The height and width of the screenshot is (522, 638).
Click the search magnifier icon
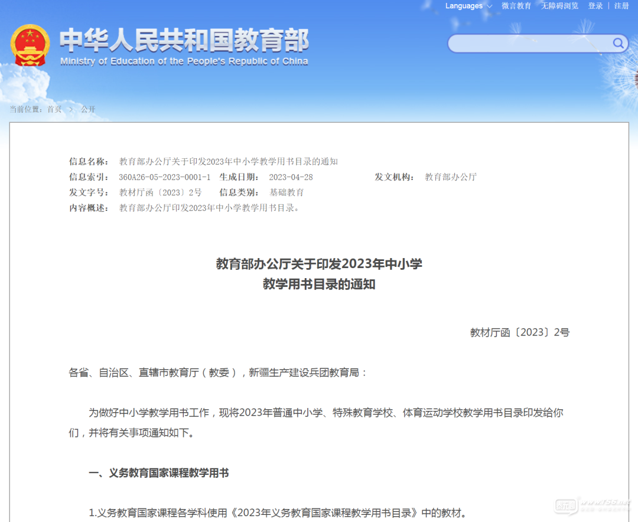pos(618,43)
